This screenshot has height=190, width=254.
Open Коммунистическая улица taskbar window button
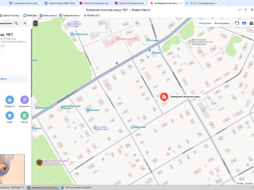[43, 188]
